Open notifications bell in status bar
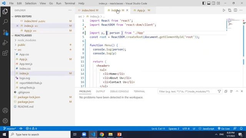The height and width of the screenshot is (138, 246). pos(241,129)
